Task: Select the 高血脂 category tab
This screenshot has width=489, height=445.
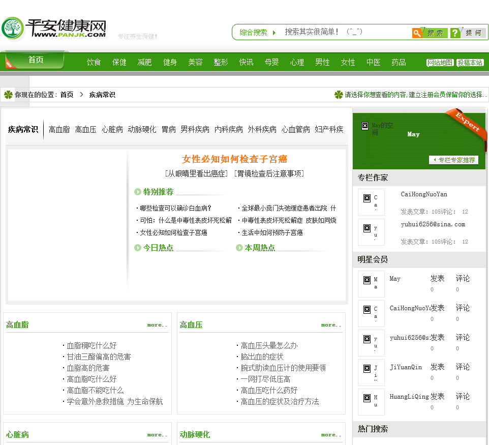Action: click(x=59, y=129)
